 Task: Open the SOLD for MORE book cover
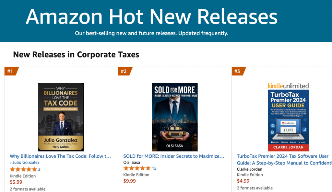(175, 117)
